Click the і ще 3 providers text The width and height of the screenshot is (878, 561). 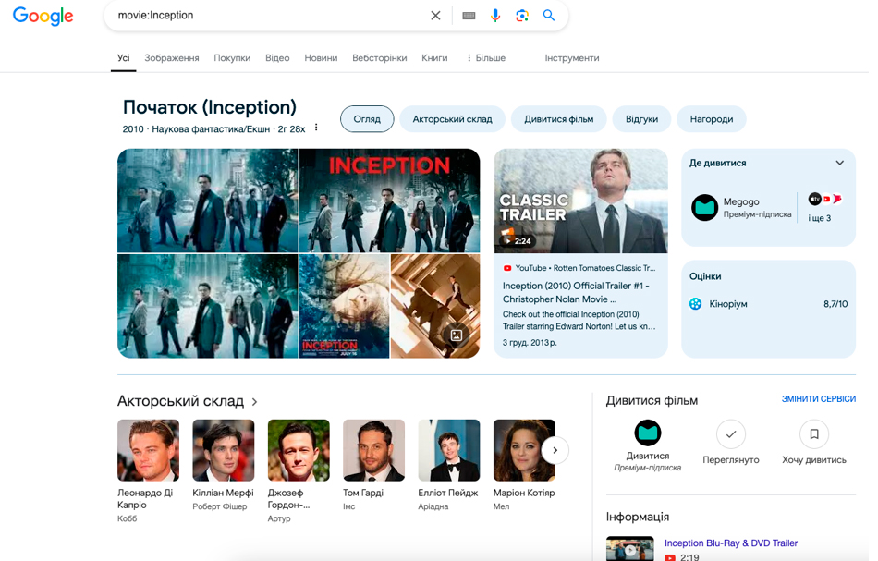pos(819,218)
